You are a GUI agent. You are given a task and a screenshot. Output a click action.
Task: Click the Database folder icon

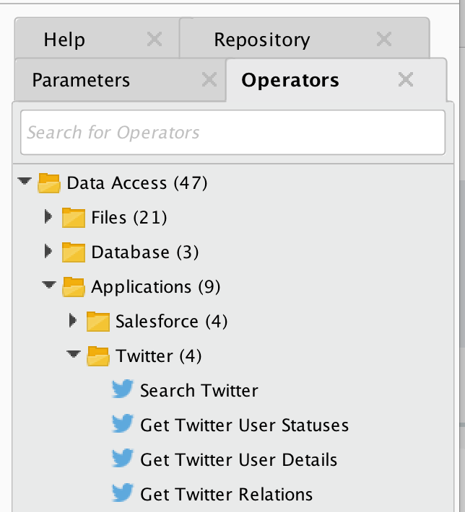[74, 252]
